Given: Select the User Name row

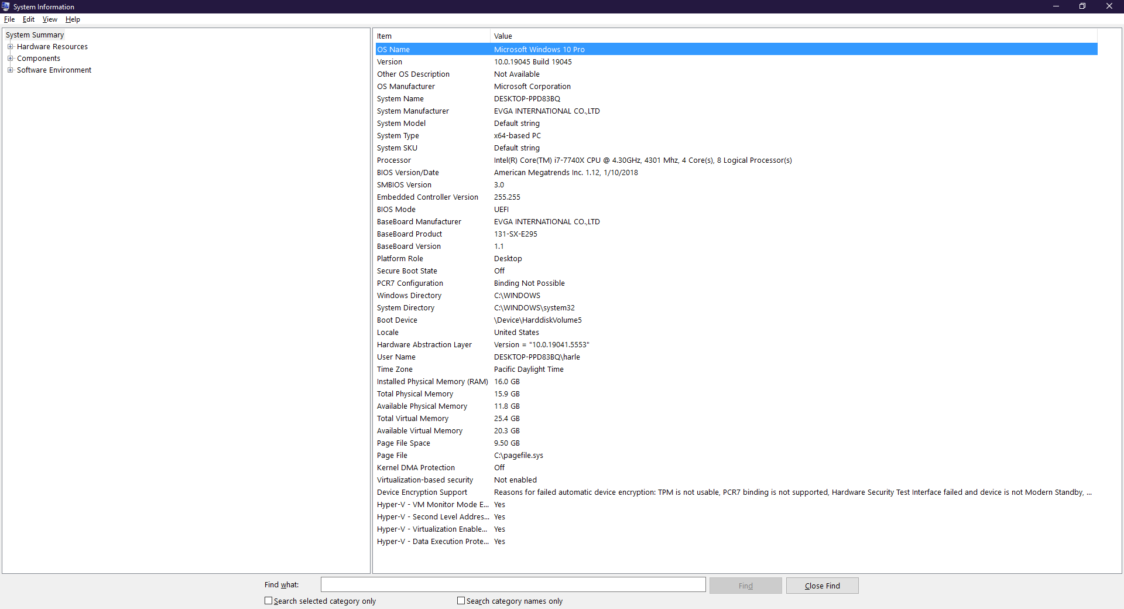Looking at the screenshot, I should pyautogui.click(x=736, y=357).
